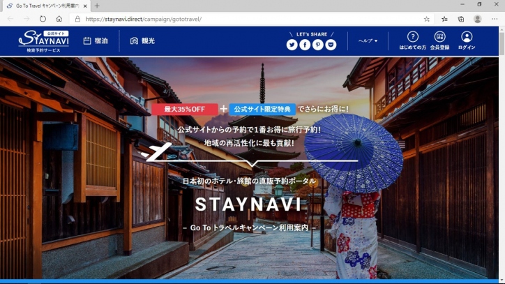The width and height of the screenshot is (505, 284).
Task: Click the 最大35%OFF red banner
Action: [x=185, y=109]
